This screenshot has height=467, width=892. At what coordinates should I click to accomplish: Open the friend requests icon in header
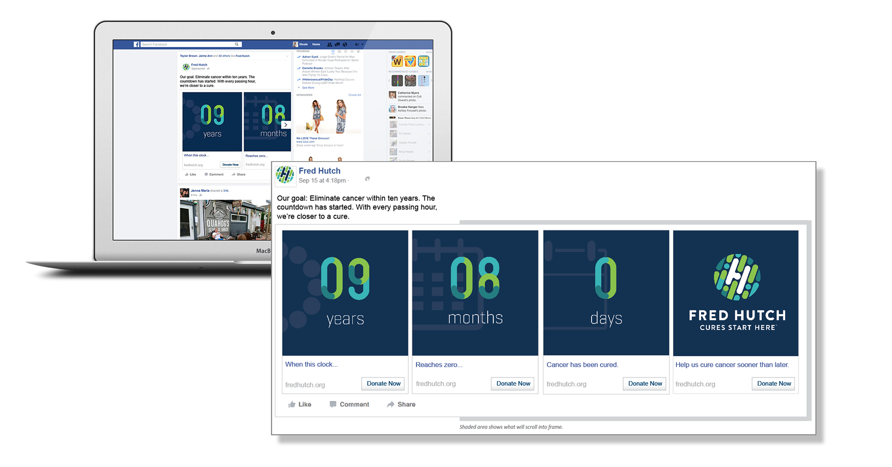(x=329, y=45)
